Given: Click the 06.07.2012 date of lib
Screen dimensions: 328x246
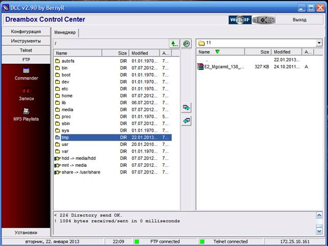Looking at the screenshot, I should click(145, 103).
